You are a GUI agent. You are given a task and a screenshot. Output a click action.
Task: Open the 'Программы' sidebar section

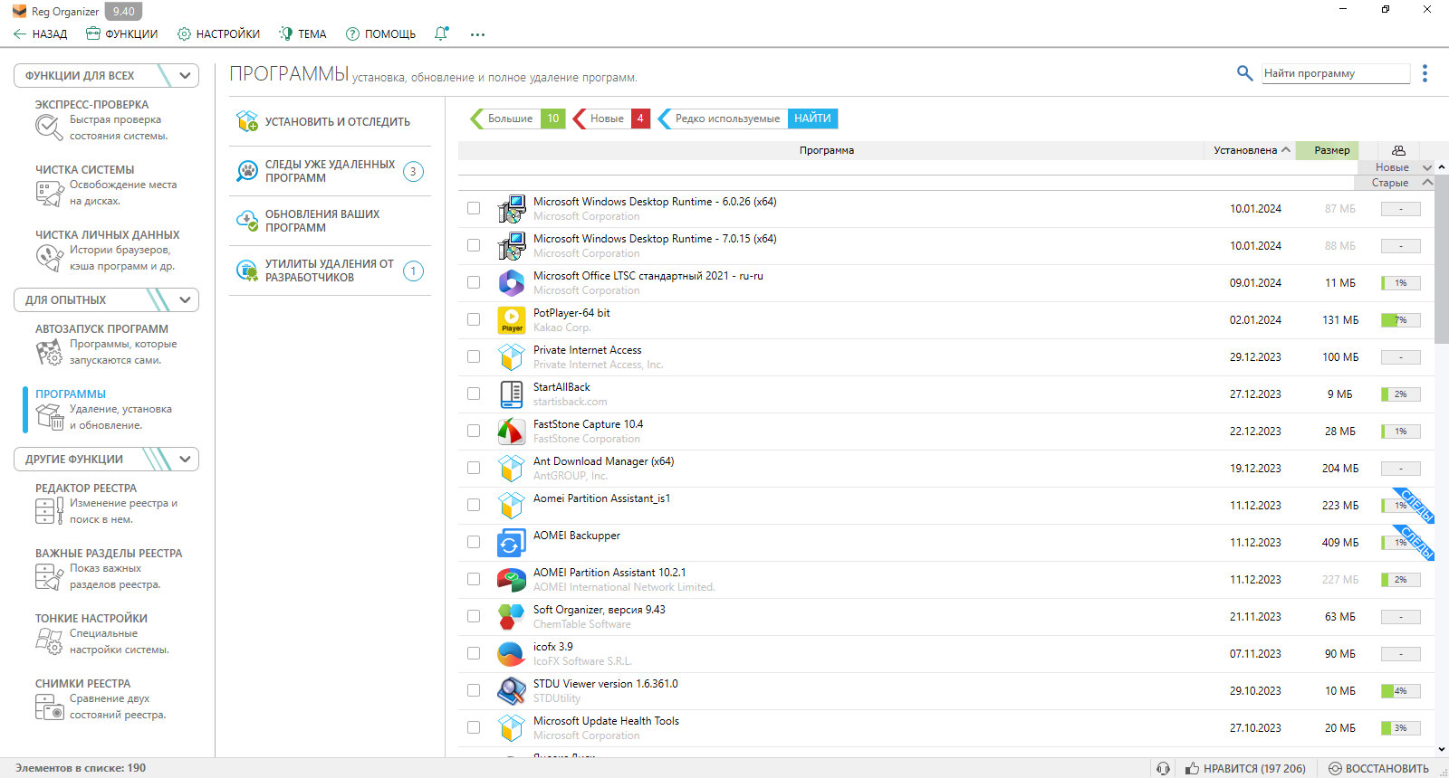coord(109,409)
